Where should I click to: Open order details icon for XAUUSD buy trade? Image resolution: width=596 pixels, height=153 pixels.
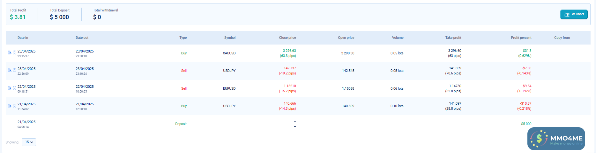point(9,52)
